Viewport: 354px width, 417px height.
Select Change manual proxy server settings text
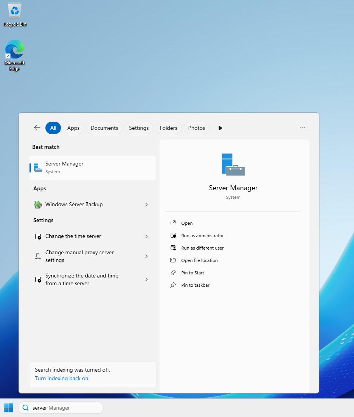(x=79, y=256)
